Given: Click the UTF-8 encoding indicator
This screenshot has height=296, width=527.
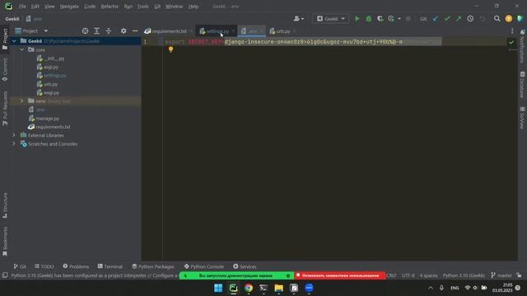Looking at the screenshot, I should [408, 275].
